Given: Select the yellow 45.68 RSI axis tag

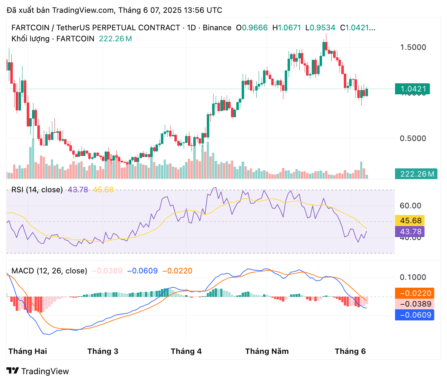Looking at the screenshot, I should click(410, 221).
